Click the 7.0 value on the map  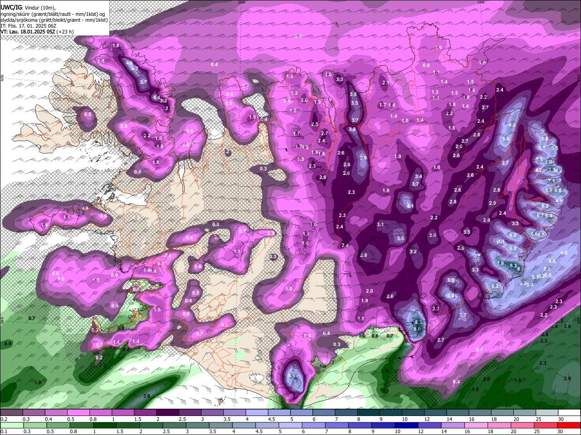[549, 162]
